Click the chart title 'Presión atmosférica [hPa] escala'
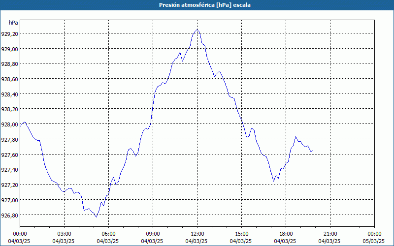The height and width of the screenshot is (246, 394). pyautogui.click(x=204, y=5)
